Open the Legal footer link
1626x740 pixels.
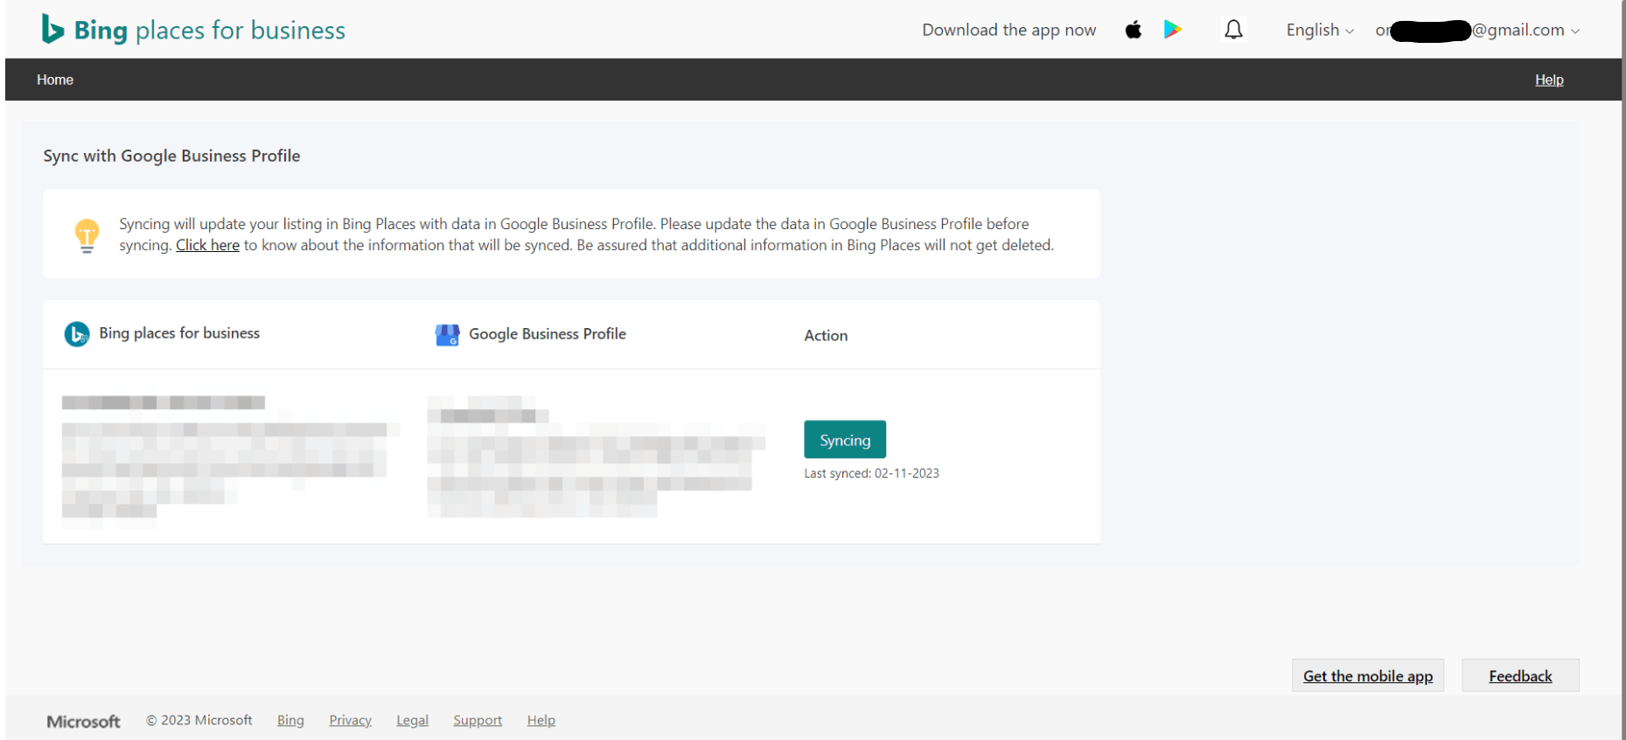pos(412,720)
